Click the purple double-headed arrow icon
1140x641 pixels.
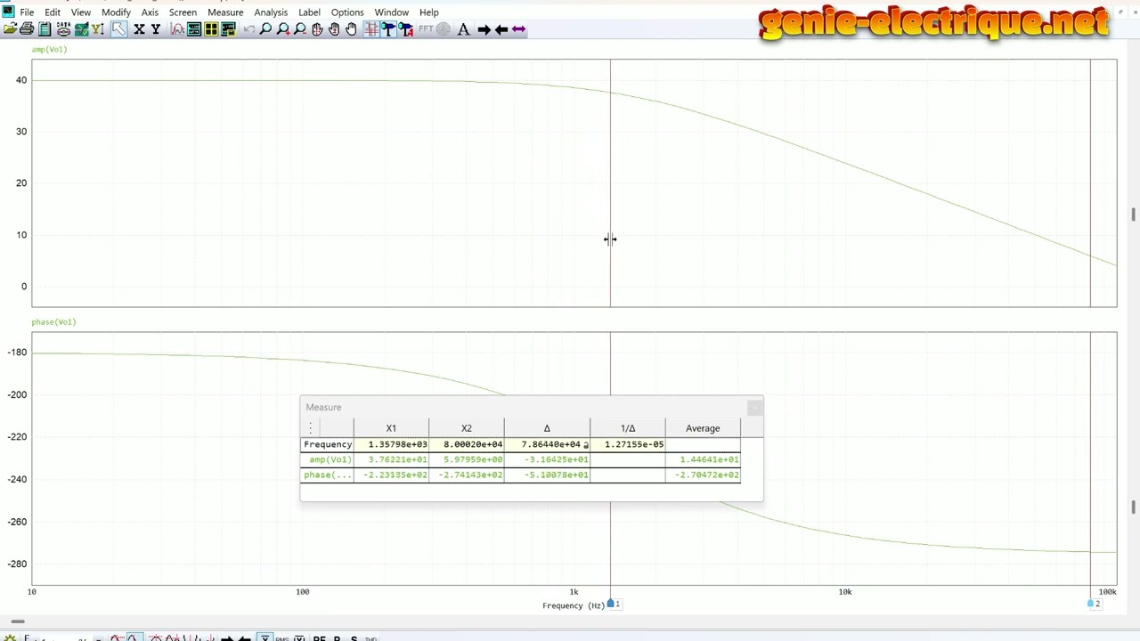[x=518, y=29]
